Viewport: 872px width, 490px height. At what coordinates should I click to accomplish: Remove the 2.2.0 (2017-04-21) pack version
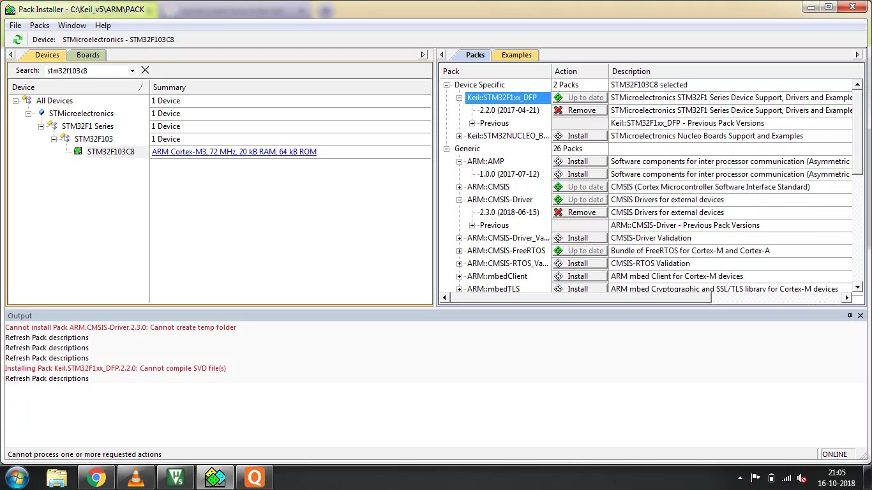click(580, 110)
